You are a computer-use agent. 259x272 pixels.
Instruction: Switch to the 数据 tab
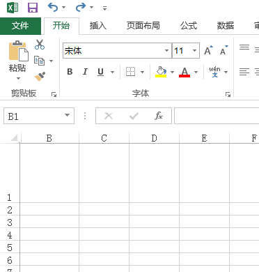coord(226,26)
